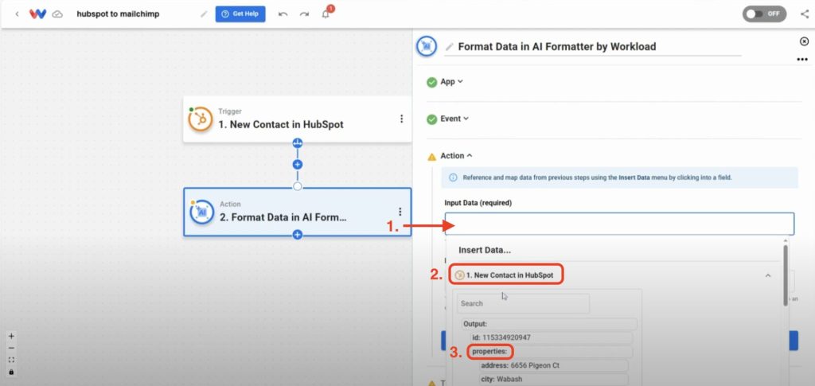The image size is (815, 386).
Task: Close the step configuration panel
Action: (x=804, y=41)
